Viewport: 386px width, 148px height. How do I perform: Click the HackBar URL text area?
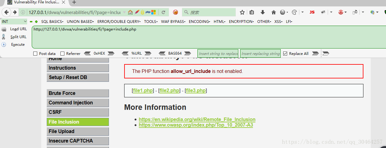pos(209,37)
